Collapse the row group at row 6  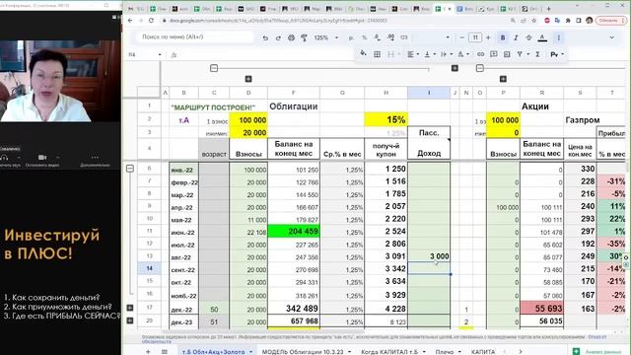[x=130, y=169]
